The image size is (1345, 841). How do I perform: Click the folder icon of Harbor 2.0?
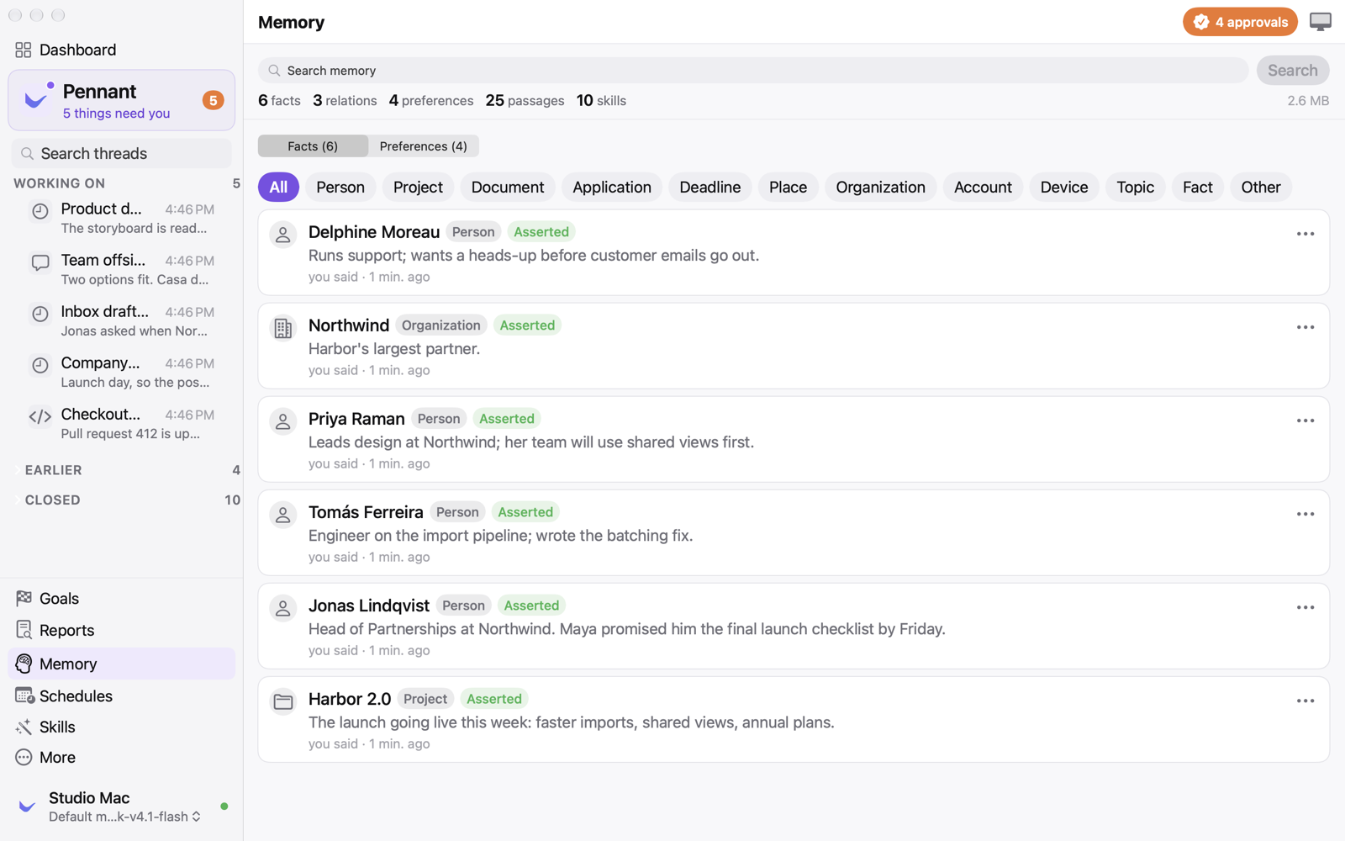tap(283, 701)
